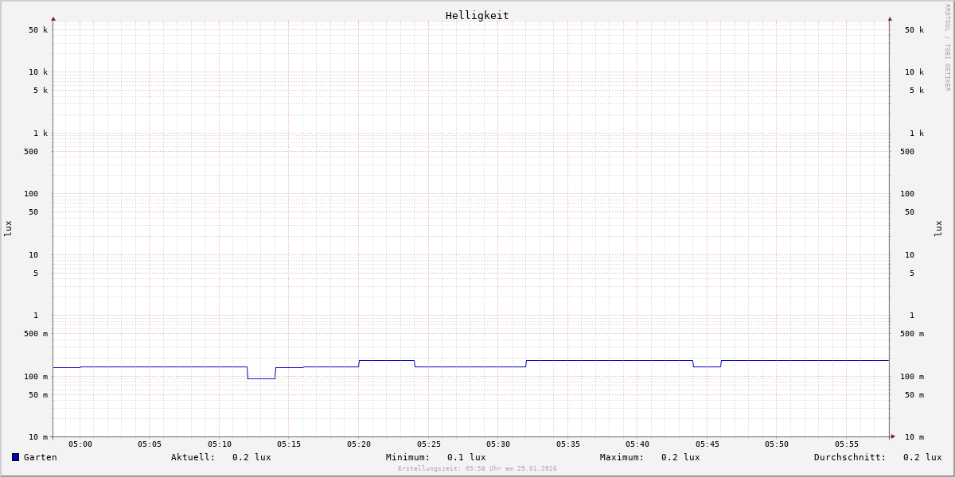
Task: Click the red arrow at x-axis end
Action: coord(893,436)
